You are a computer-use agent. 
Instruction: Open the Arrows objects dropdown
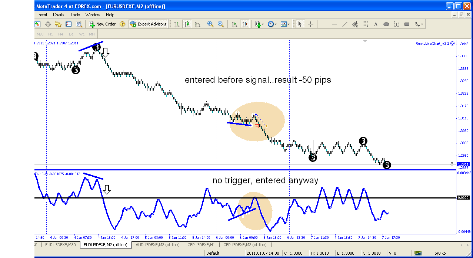pos(419,24)
